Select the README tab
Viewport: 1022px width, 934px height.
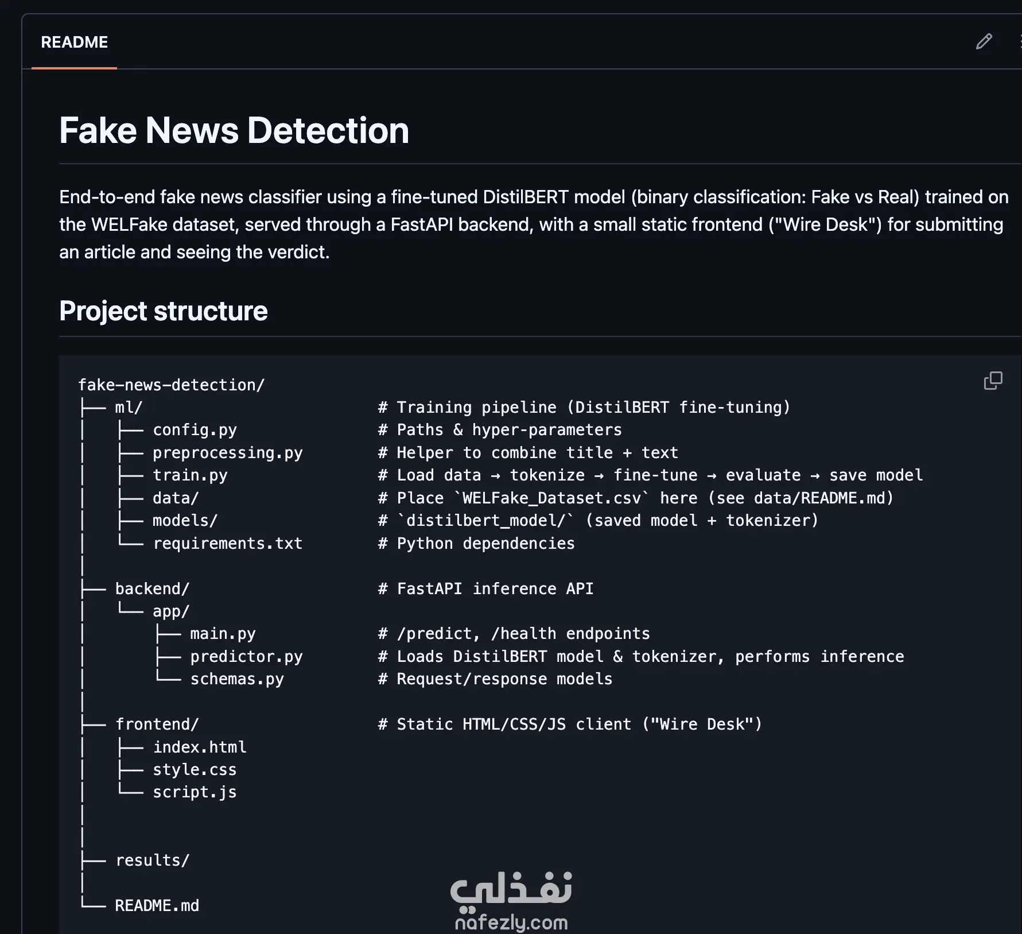[74, 42]
